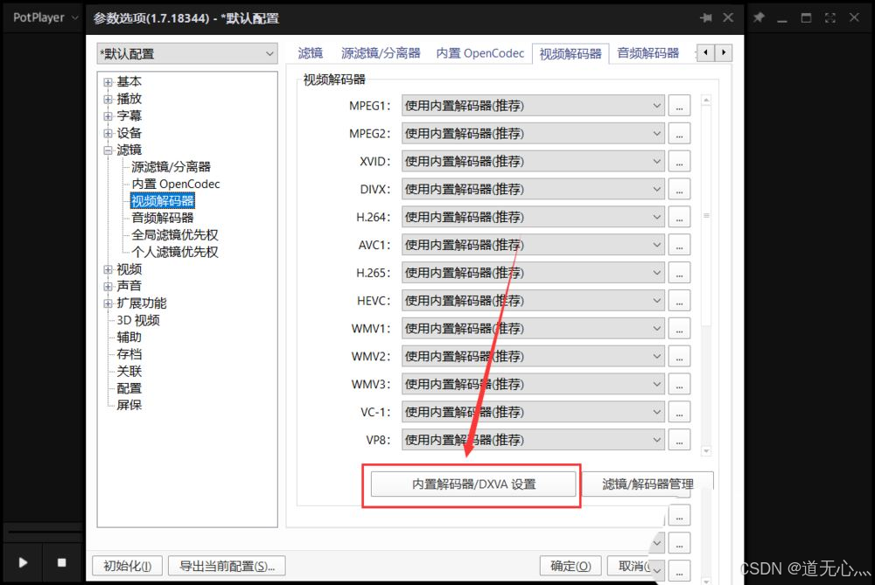Open HEVC decoder dropdown
The width and height of the screenshot is (875, 585).
coord(533,301)
